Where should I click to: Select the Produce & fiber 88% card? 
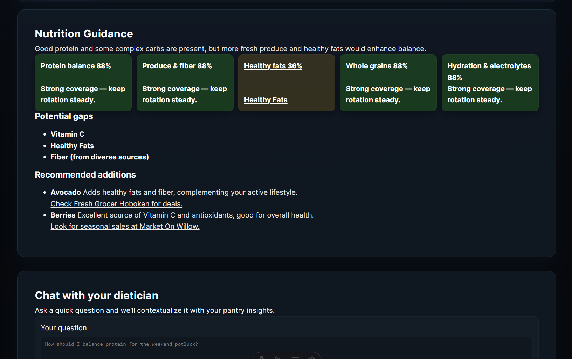[x=185, y=83]
